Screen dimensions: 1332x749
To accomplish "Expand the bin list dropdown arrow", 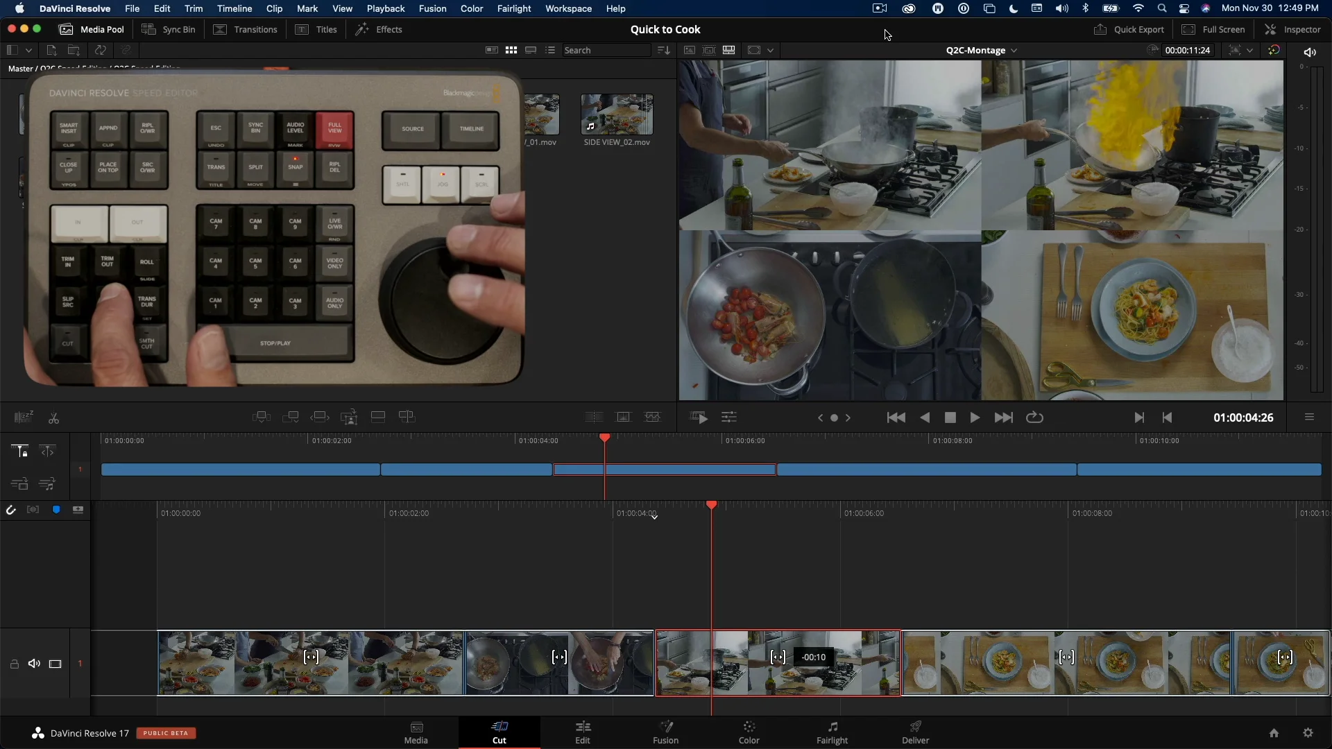I will click(x=28, y=50).
